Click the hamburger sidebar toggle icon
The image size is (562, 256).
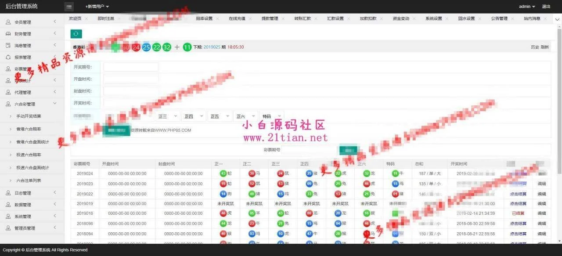point(69,7)
